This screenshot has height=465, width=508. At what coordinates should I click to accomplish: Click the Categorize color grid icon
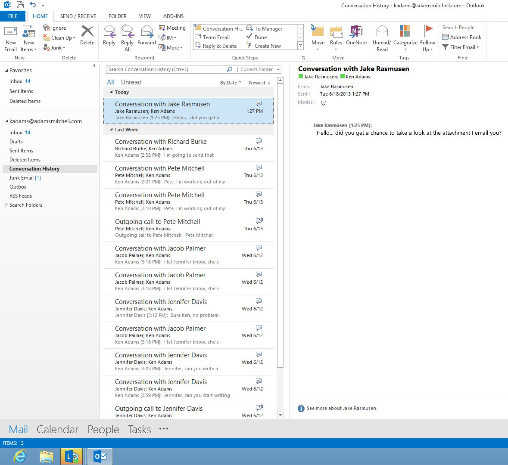click(x=405, y=31)
